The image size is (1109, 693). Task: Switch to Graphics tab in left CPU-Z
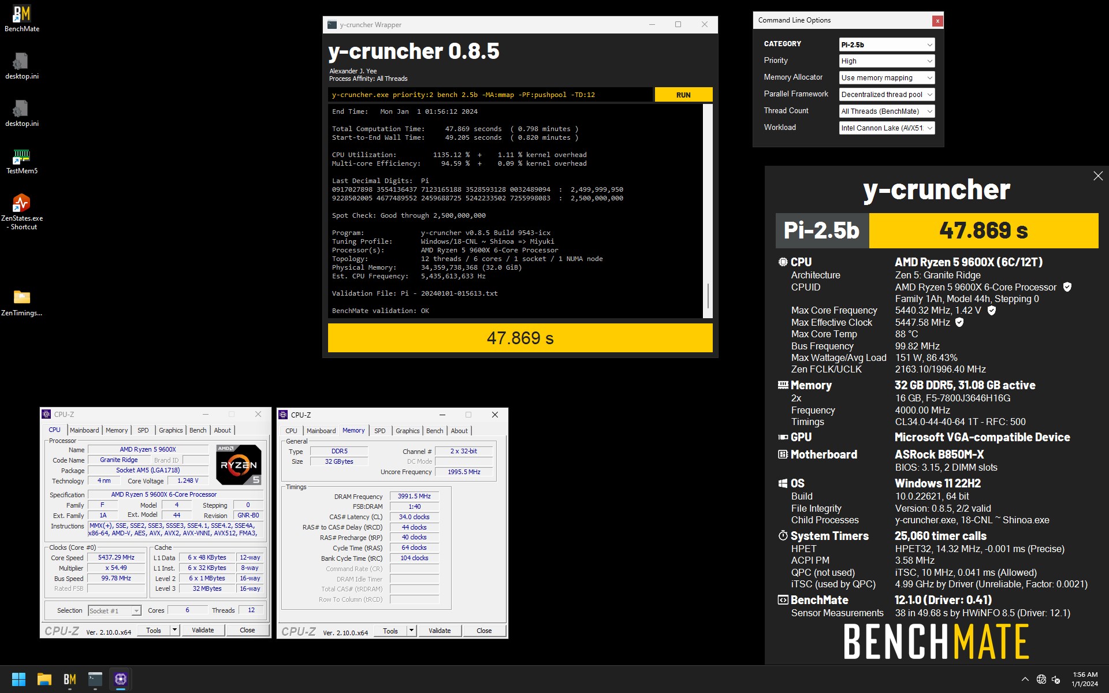coord(170,430)
